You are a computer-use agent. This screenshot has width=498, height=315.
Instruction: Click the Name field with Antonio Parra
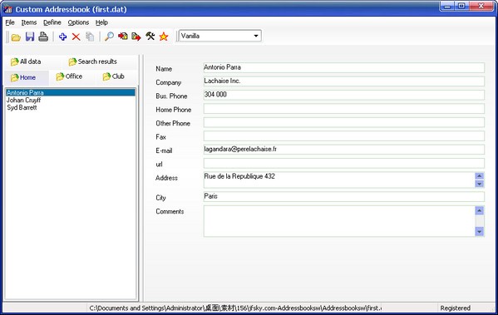(x=344, y=67)
